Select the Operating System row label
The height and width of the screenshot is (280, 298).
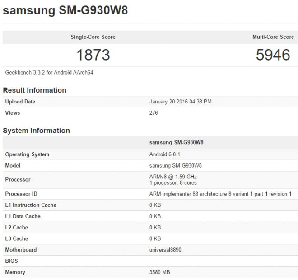(x=27, y=154)
